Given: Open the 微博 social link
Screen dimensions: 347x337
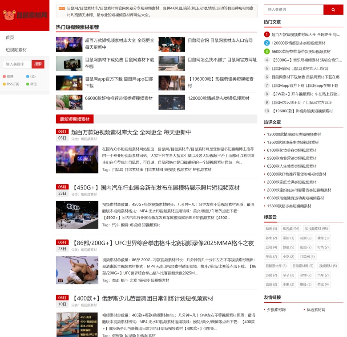Looking at the screenshot, I should click(x=8, y=77).
